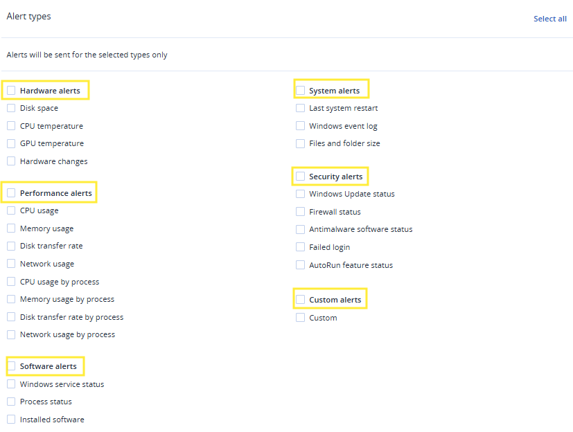This screenshot has height=432, width=573.
Task: Tick the CPU temperature checkbox
Action: pos(11,125)
